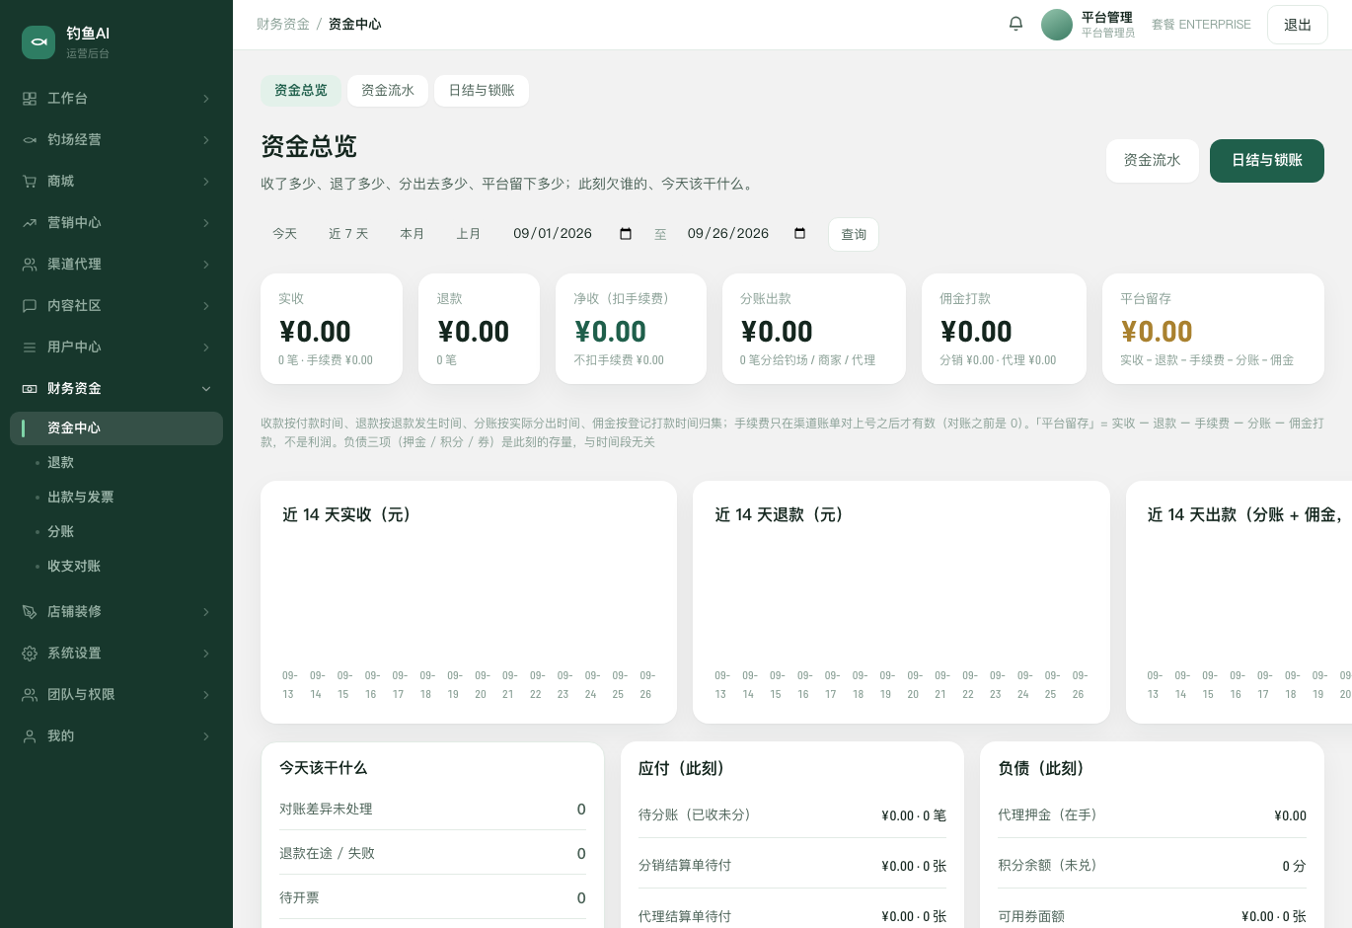Click the white 资金流水 header button
Image resolution: width=1352 pixels, height=928 pixels.
click(x=1153, y=161)
